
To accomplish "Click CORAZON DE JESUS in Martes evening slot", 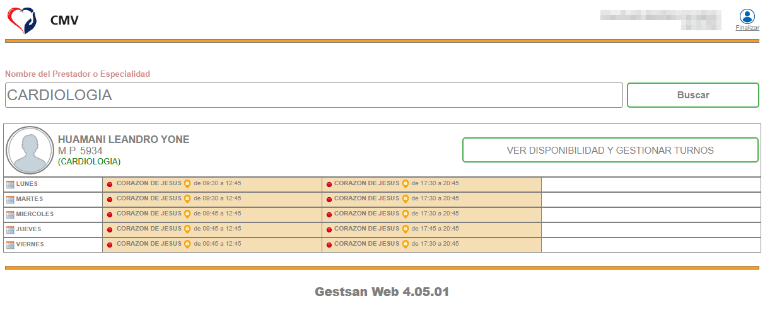I will coord(366,198).
